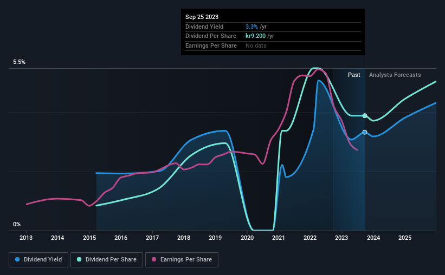The height and width of the screenshot is (275, 445).
Task: Click the 2025 x-axis label
Action: tap(405, 238)
